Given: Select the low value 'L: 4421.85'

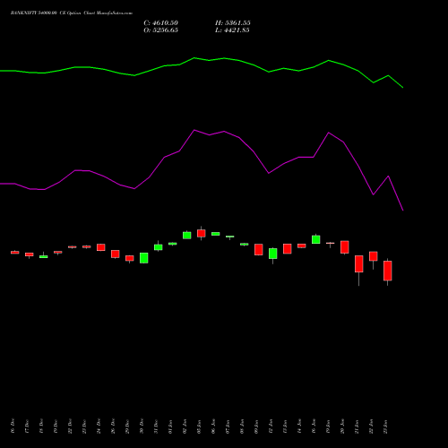Looking at the screenshot, I should pyautogui.click(x=232, y=30).
